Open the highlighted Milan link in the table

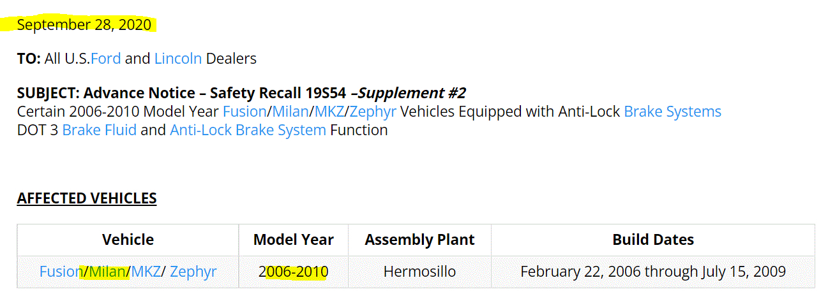point(107,272)
